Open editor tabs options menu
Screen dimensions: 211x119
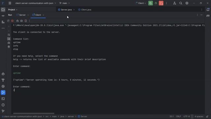point(202,10)
